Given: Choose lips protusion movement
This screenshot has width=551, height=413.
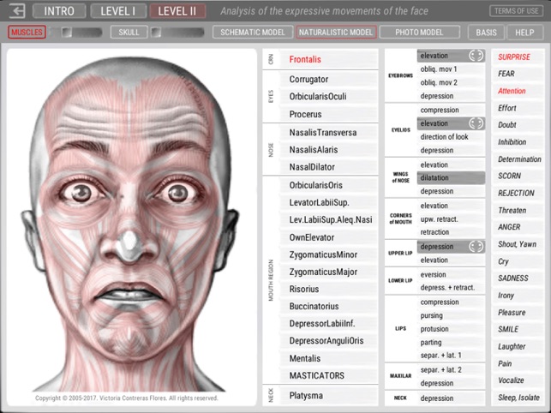Looking at the screenshot, I should (452, 329).
